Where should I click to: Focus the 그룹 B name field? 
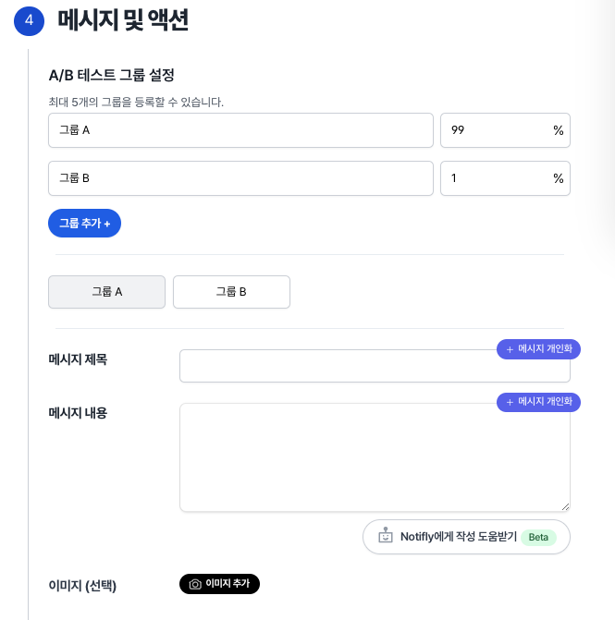click(240, 178)
